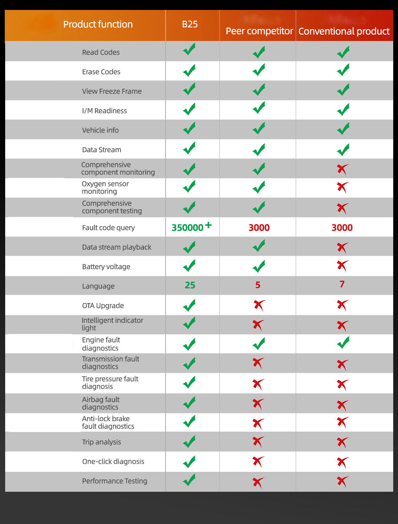The height and width of the screenshot is (524, 398).
Task: Select the Peer competitor column header
Action: tap(259, 31)
